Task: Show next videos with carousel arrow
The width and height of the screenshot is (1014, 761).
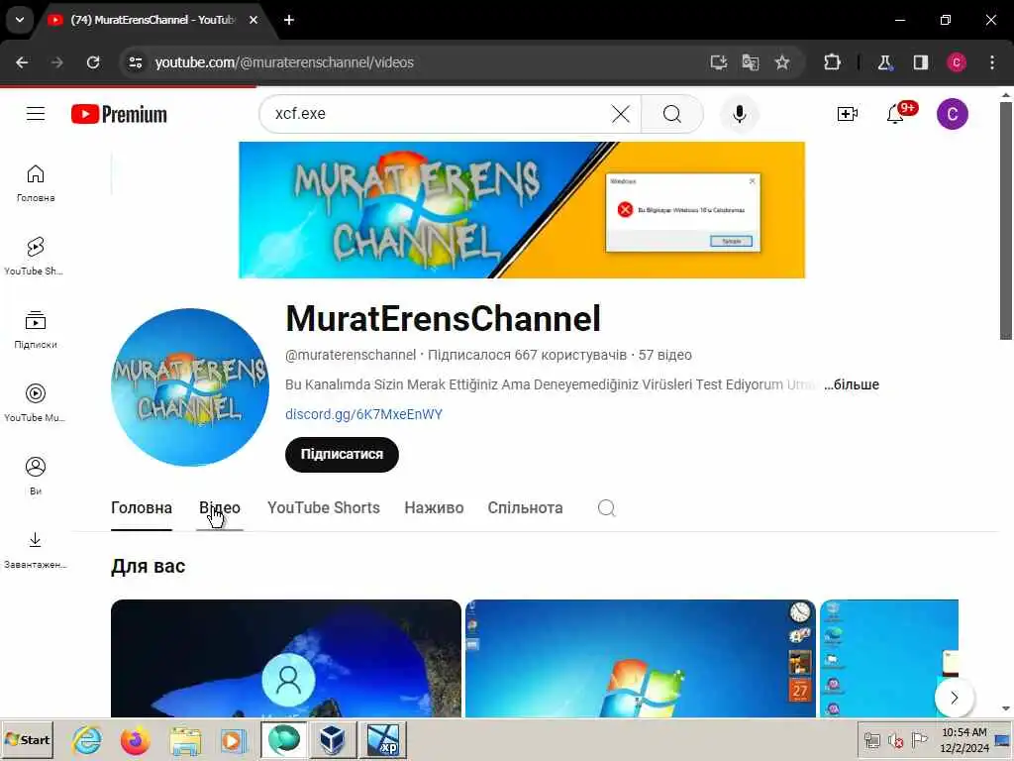Action: [x=954, y=697]
